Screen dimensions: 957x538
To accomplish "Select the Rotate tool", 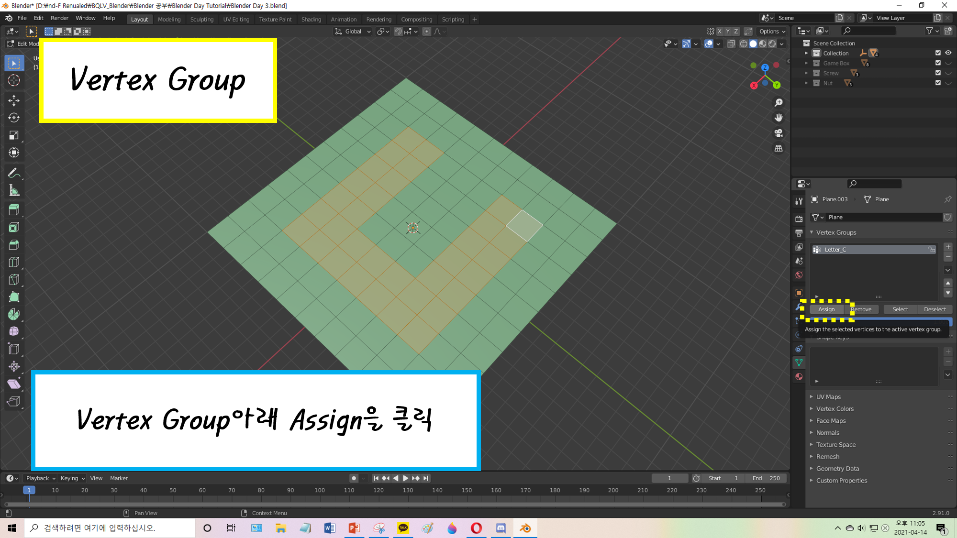I will pos(14,118).
